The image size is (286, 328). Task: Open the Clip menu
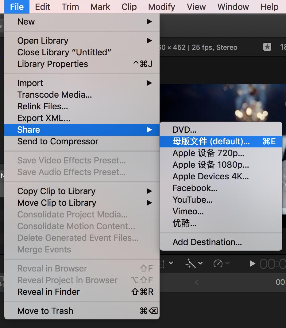pos(129,7)
